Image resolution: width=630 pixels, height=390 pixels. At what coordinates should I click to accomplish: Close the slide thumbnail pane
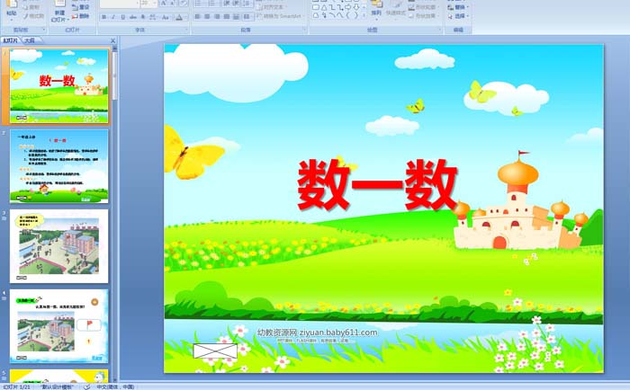coord(113,40)
